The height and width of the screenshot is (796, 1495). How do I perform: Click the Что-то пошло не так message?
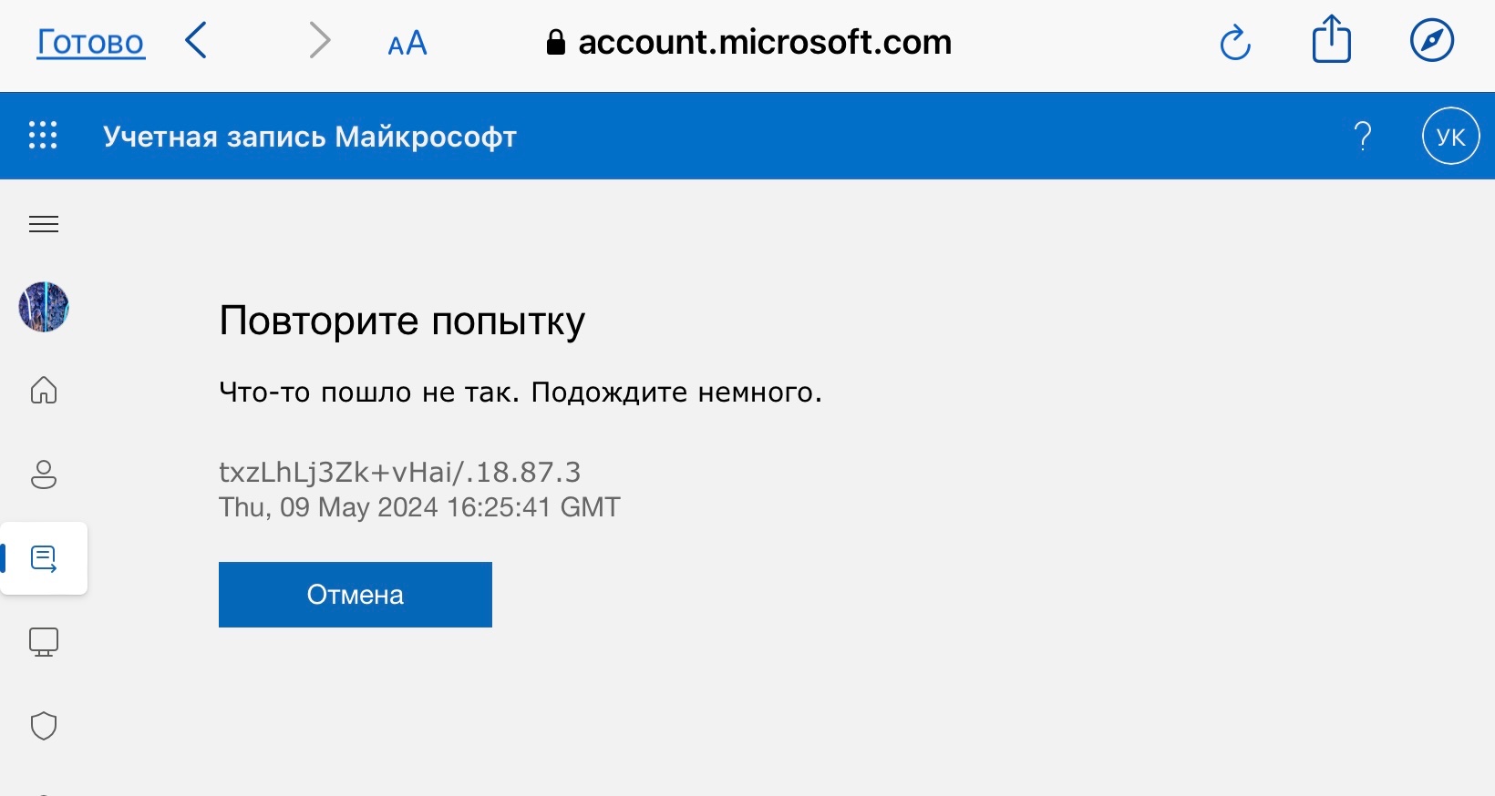(521, 393)
